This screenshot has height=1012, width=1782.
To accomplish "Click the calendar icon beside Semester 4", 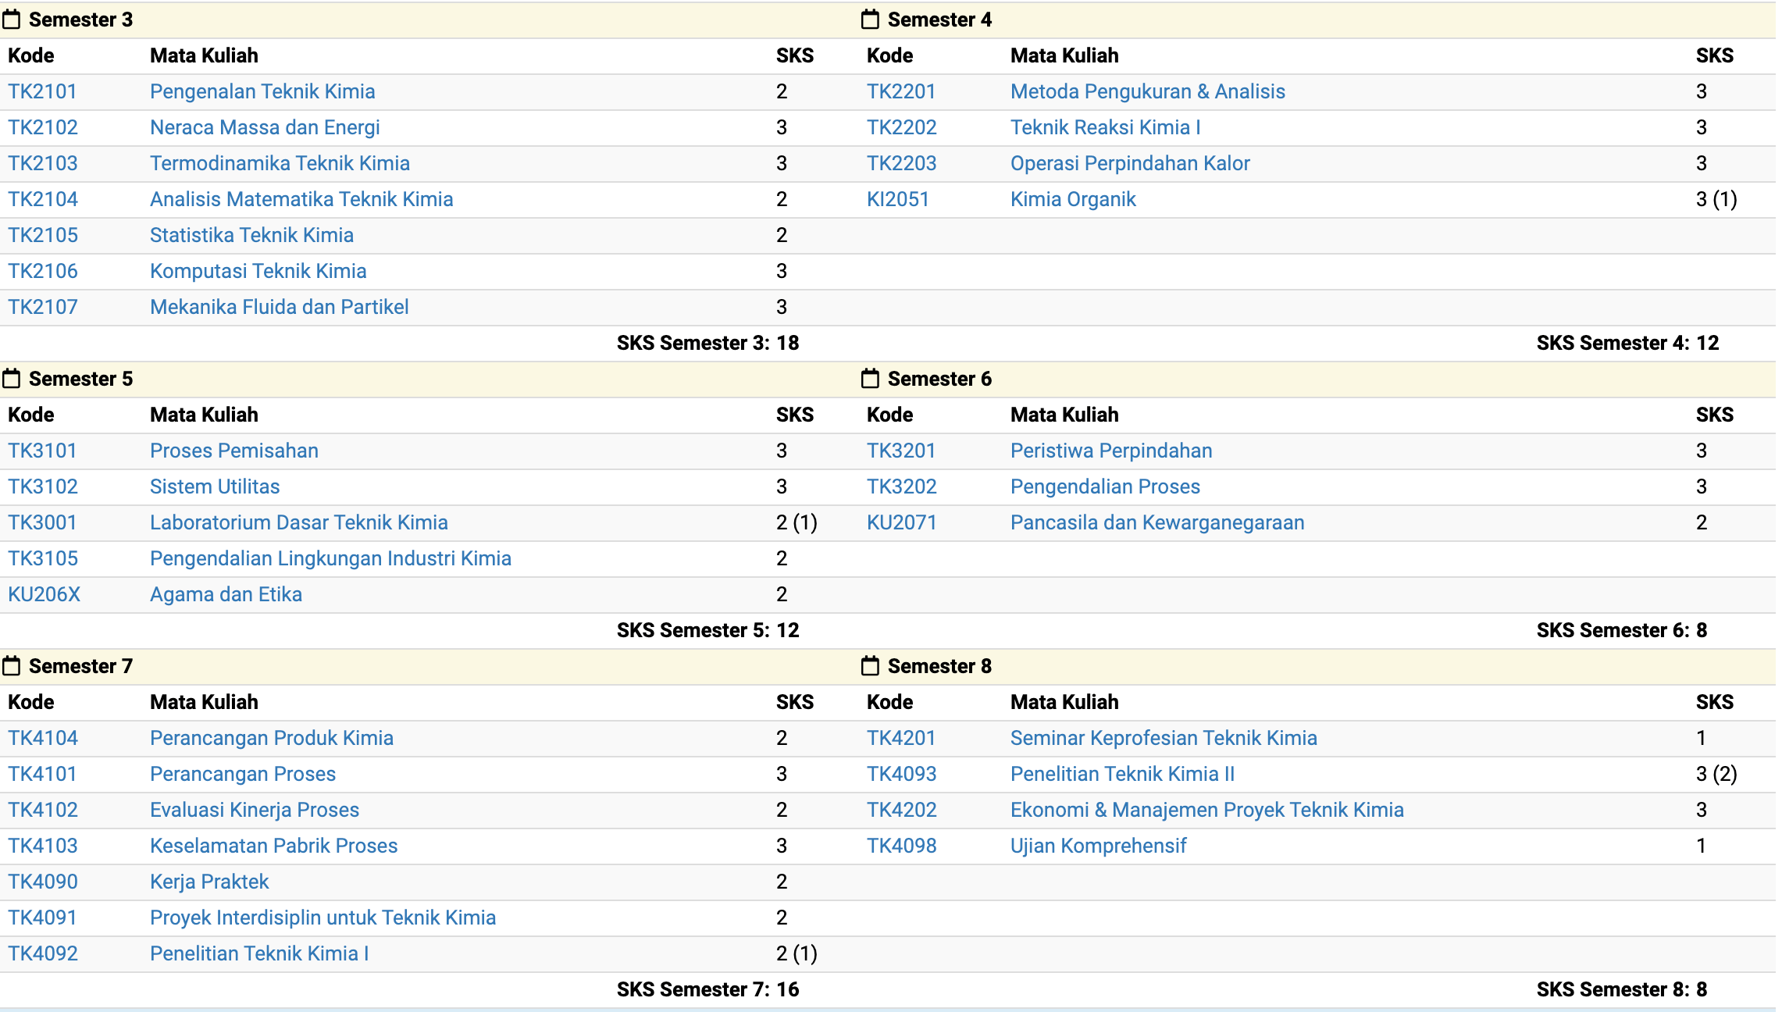I will click(x=870, y=20).
